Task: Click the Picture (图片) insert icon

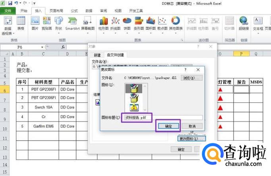Action: coord(35,23)
